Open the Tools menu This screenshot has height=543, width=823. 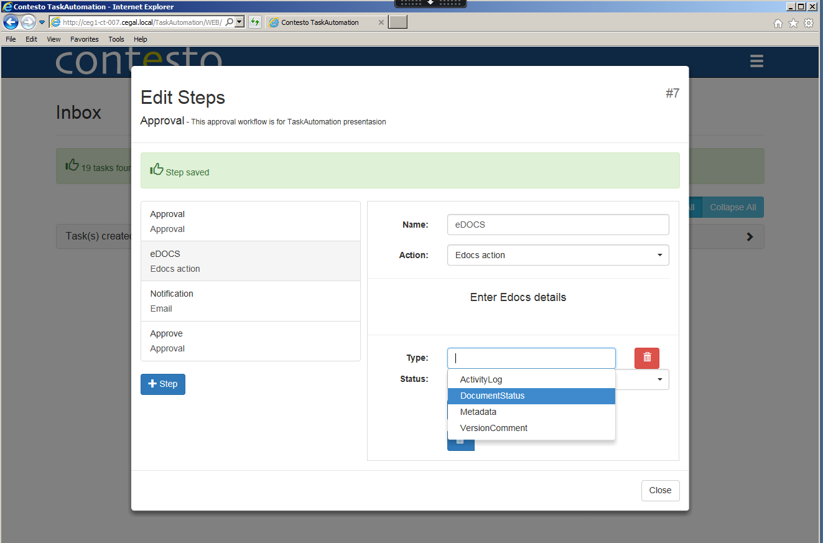tap(116, 39)
